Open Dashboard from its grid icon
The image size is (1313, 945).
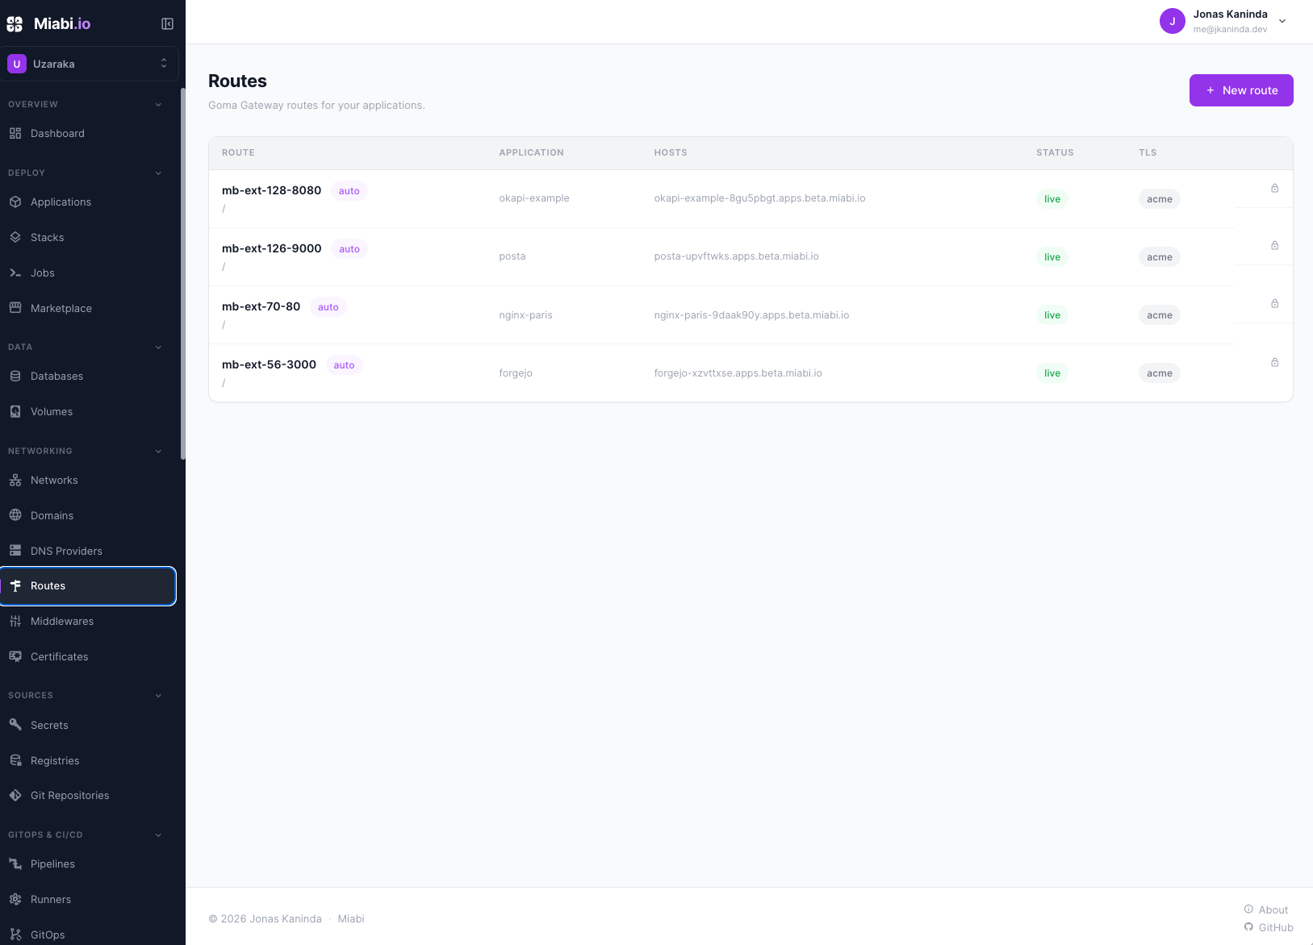15,133
